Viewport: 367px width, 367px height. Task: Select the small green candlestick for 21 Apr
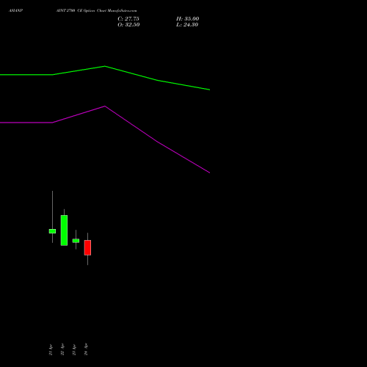coord(52,231)
